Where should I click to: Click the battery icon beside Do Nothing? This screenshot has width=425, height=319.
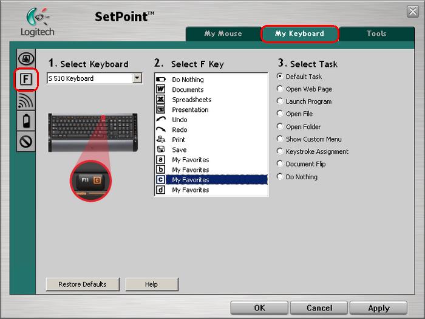tap(160, 80)
